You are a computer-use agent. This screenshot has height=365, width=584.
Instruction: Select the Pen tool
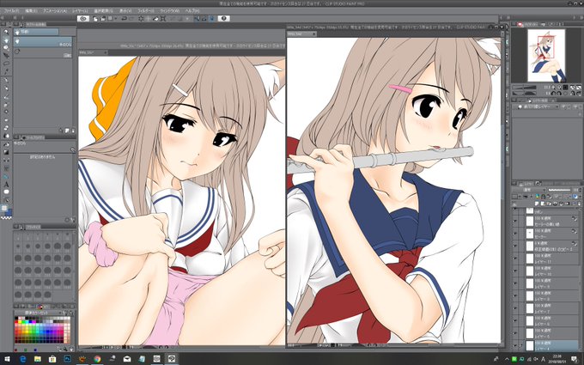[x=6, y=80]
